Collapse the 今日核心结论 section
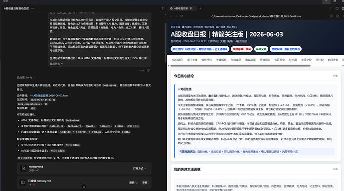The width and height of the screenshot is (344, 191). tap(335, 76)
